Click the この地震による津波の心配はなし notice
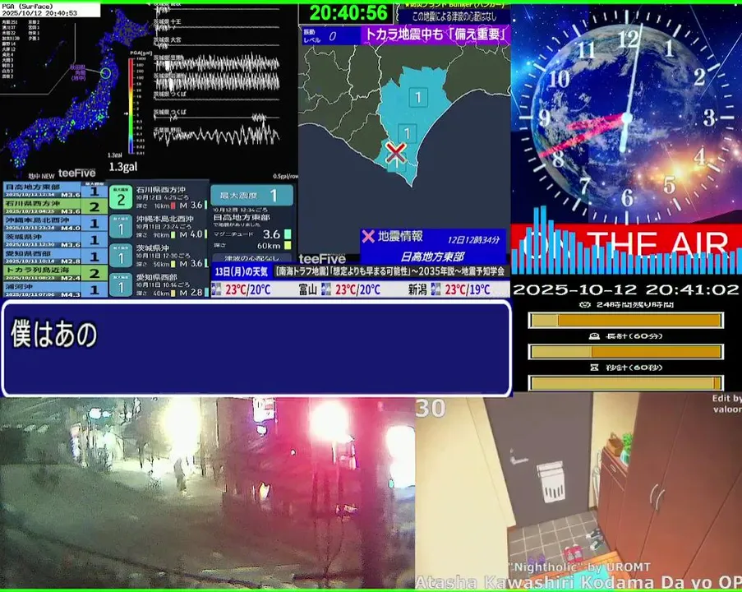Image resolution: width=742 pixels, height=592 pixels. pyautogui.click(x=454, y=16)
